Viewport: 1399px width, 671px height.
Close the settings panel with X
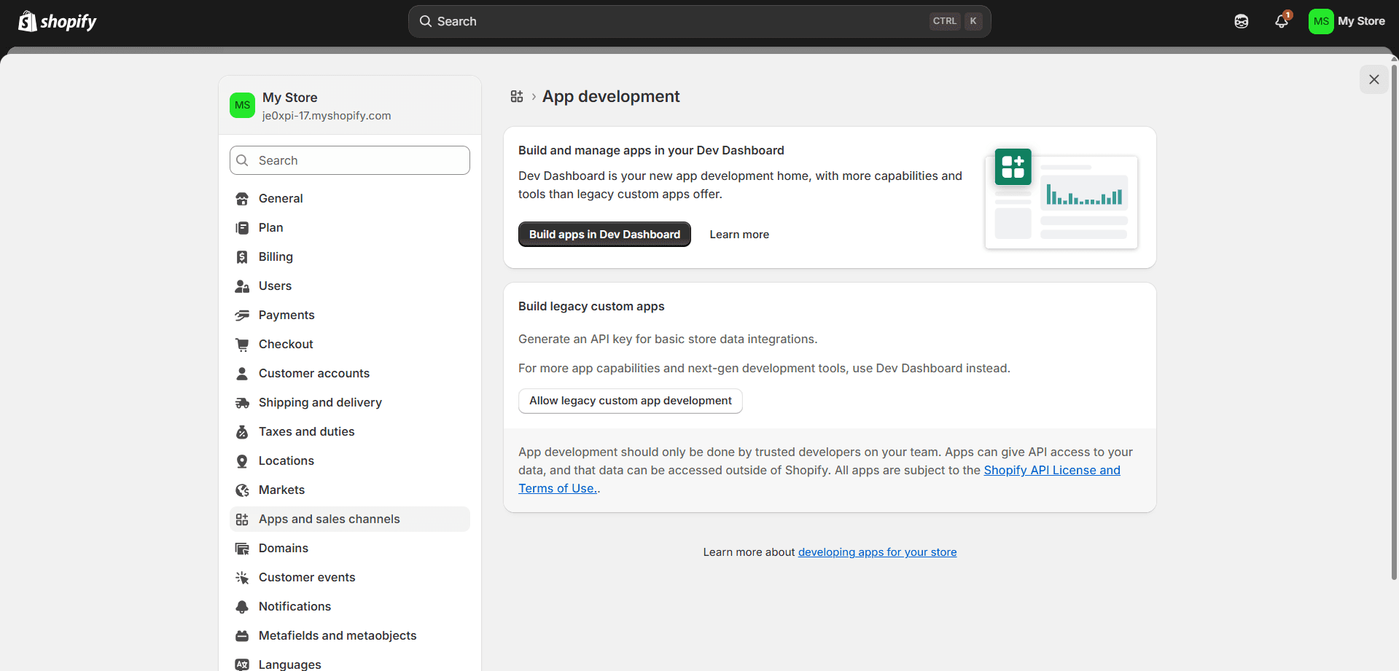click(1373, 79)
